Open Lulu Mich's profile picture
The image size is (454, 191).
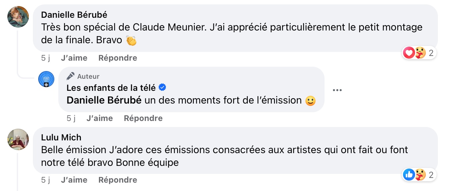coord(18,139)
